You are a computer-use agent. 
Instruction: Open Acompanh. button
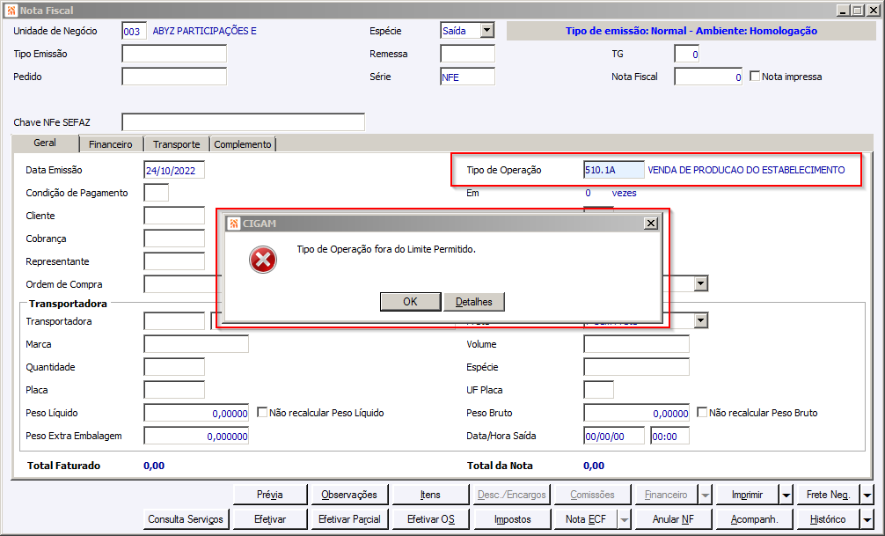pos(754,519)
